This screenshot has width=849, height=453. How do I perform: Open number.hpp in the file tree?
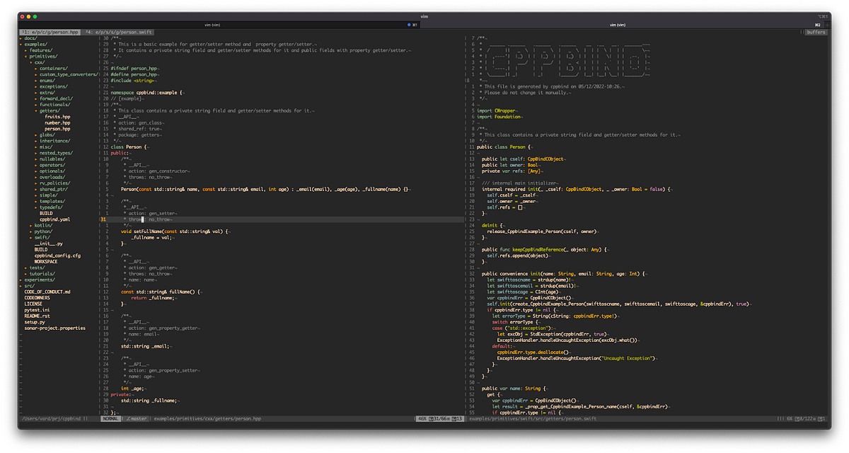coord(57,122)
